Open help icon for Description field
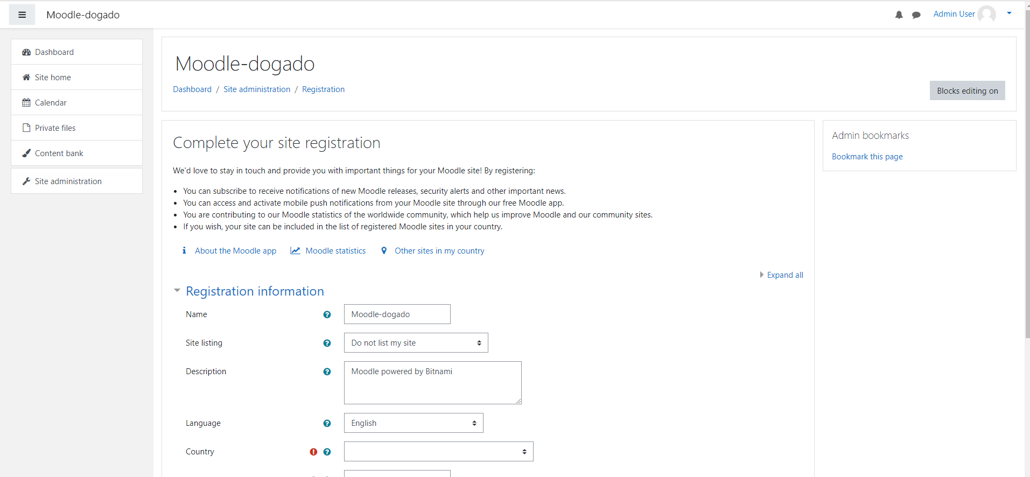Image resolution: width=1030 pixels, height=477 pixels. (327, 371)
